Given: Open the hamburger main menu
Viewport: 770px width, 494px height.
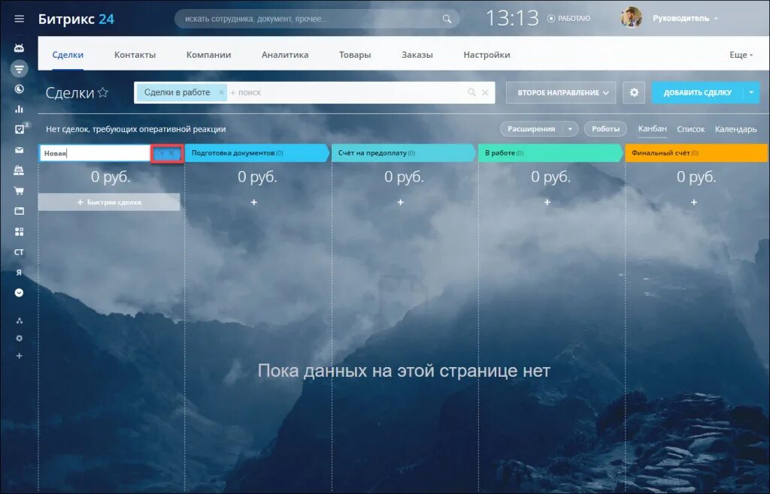Looking at the screenshot, I should (x=19, y=19).
